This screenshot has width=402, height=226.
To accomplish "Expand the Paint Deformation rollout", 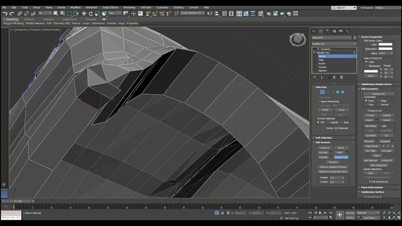I will pos(372,187).
